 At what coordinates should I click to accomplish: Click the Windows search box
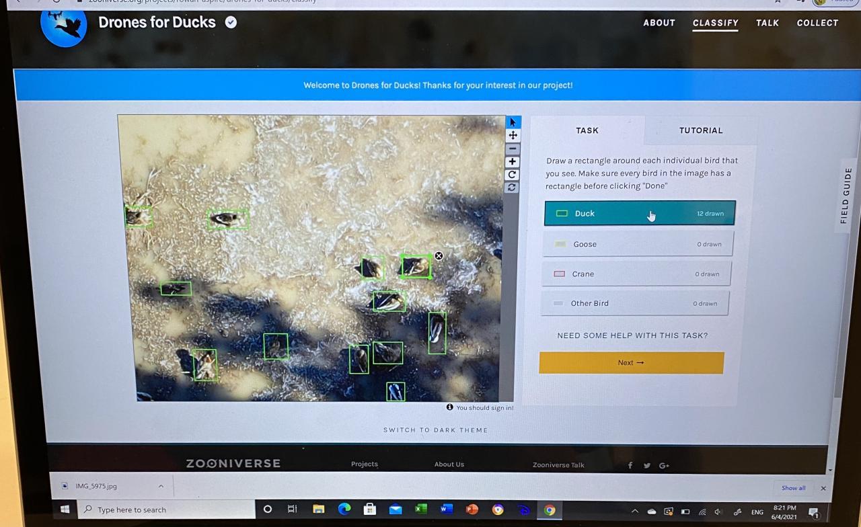click(x=167, y=510)
